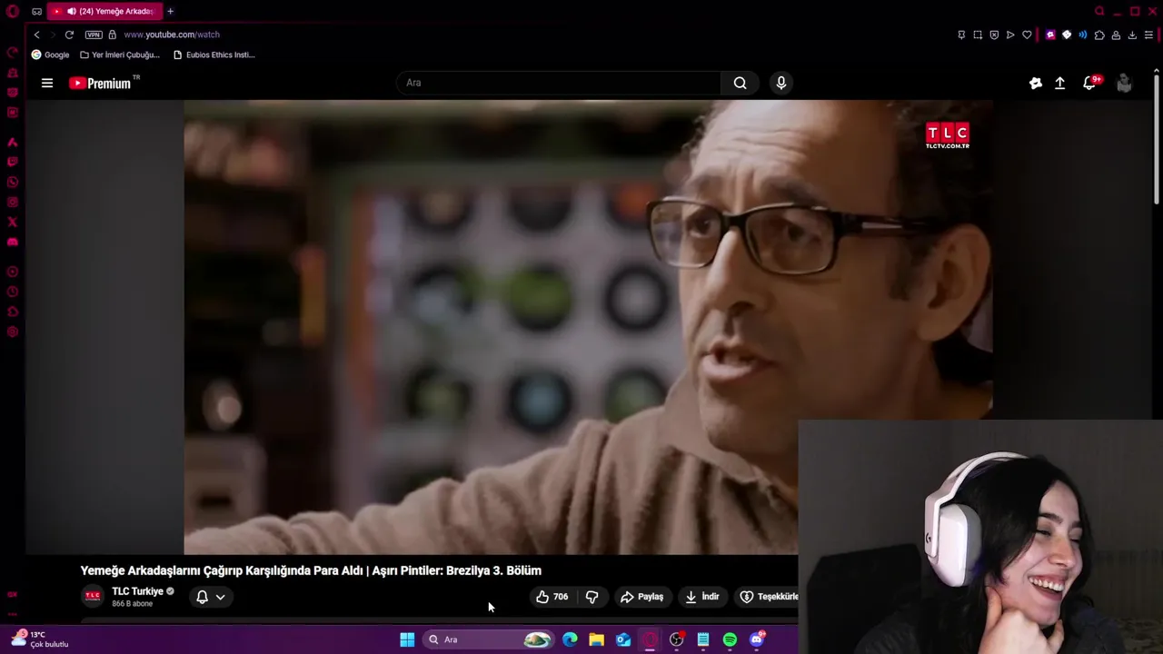Start the snapshot capture tool
The width and height of the screenshot is (1163, 654).
pyautogui.click(x=978, y=35)
